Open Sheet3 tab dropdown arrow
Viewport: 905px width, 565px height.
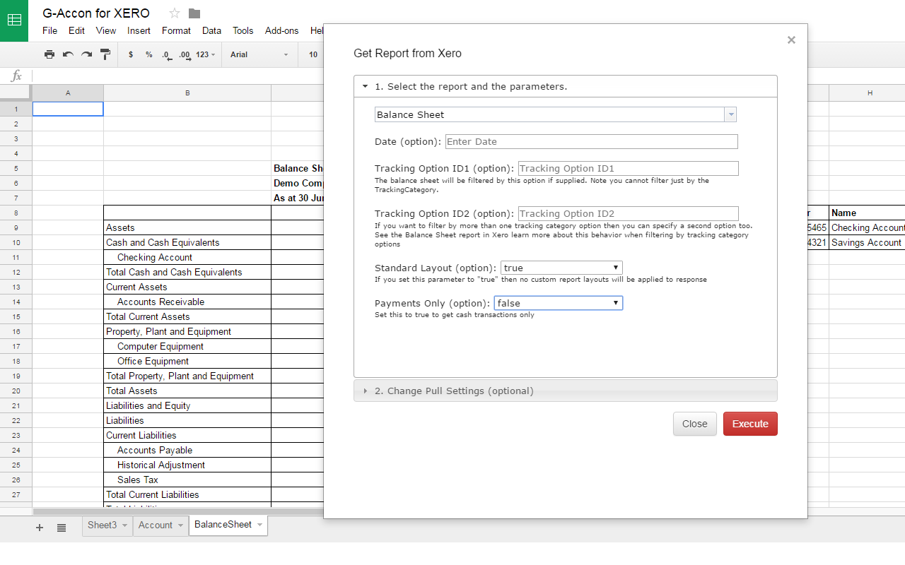pyautogui.click(x=124, y=525)
